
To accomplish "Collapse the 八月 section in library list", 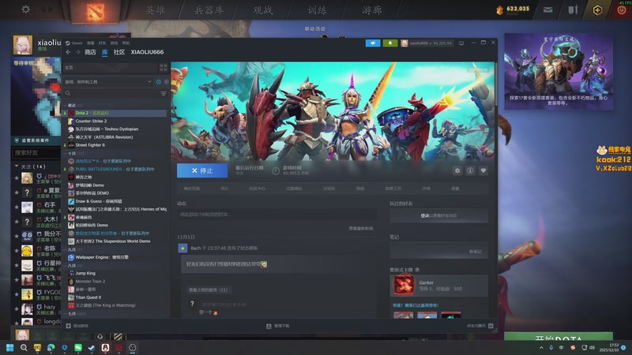I will point(72,266).
